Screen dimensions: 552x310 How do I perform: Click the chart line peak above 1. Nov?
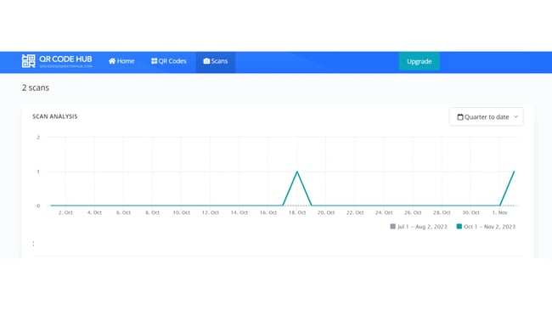point(514,172)
